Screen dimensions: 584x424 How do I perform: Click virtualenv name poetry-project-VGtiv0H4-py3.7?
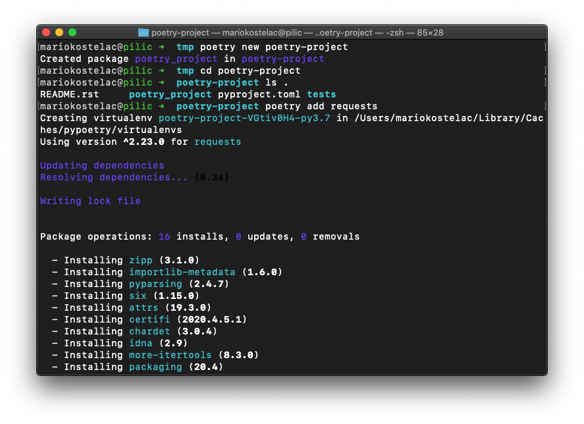[244, 119]
